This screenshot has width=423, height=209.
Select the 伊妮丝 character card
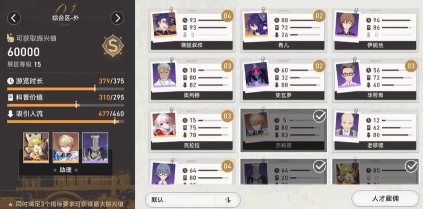tap(375, 30)
